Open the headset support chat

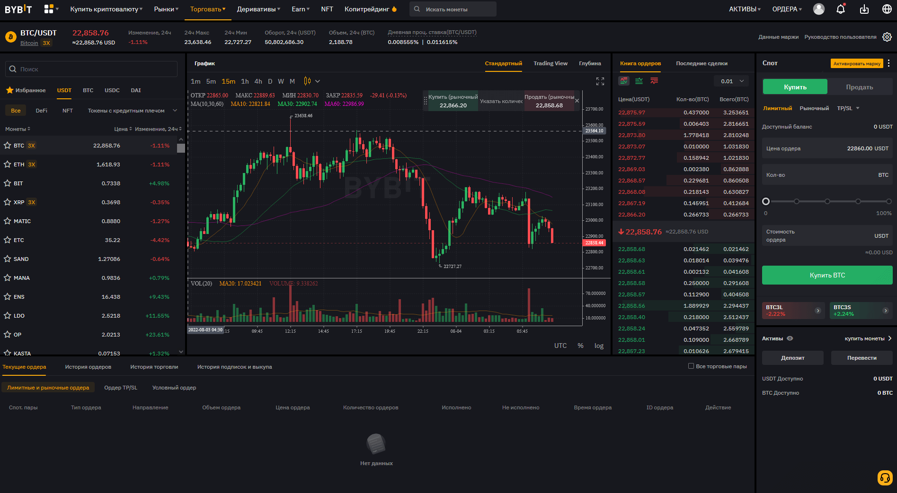point(884,478)
